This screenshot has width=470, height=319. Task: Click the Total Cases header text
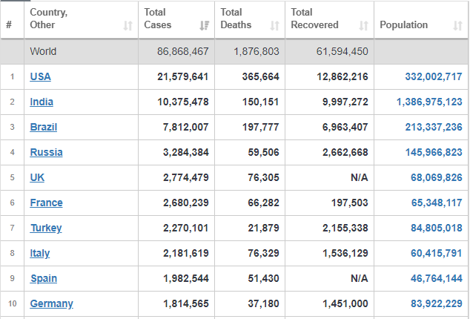click(158, 19)
